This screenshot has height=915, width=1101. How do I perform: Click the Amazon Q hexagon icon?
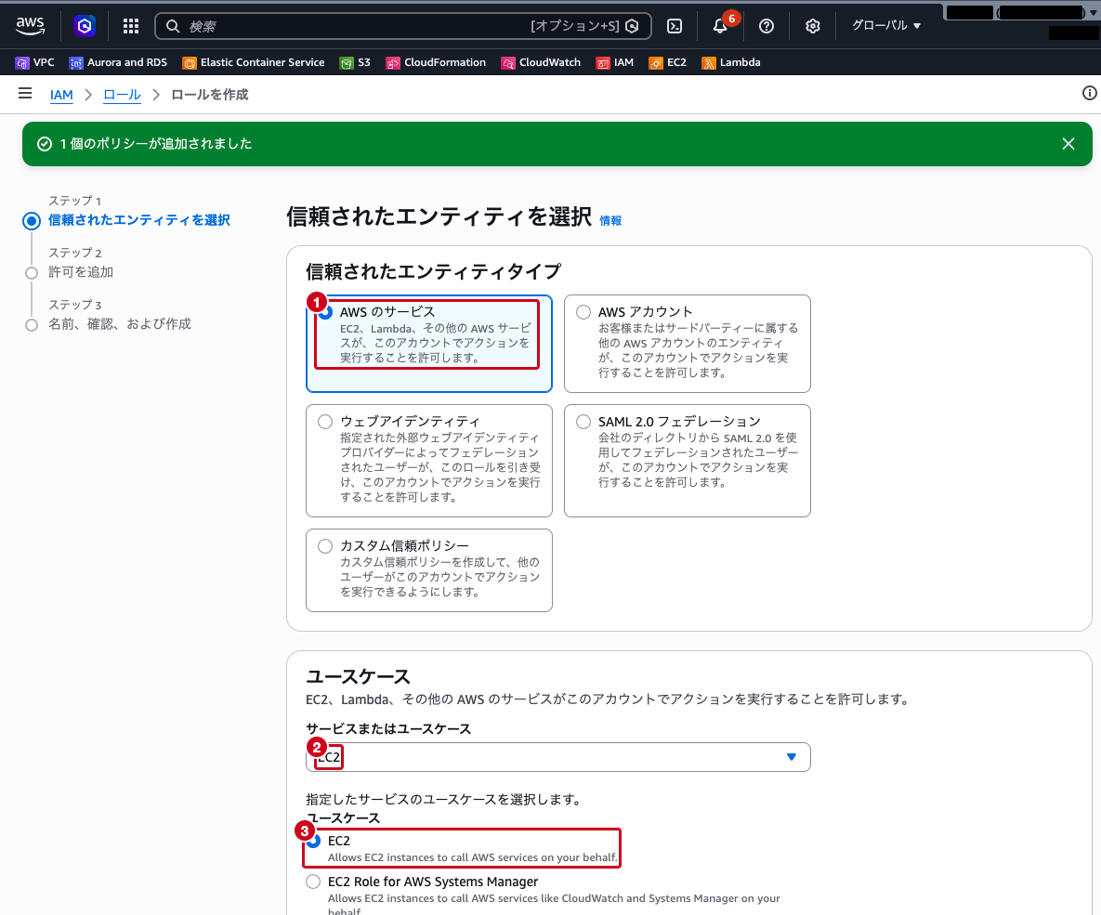click(x=85, y=26)
